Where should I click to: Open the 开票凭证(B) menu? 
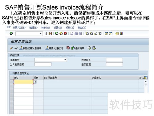click(x=19, y=28)
